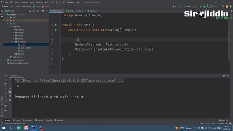Rerun the program from the Run panel
This screenshot has width=233, height=131.
click(5, 80)
